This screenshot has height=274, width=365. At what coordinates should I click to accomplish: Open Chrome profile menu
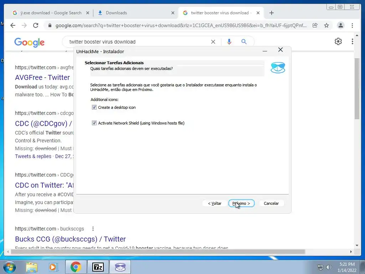click(x=340, y=25)
